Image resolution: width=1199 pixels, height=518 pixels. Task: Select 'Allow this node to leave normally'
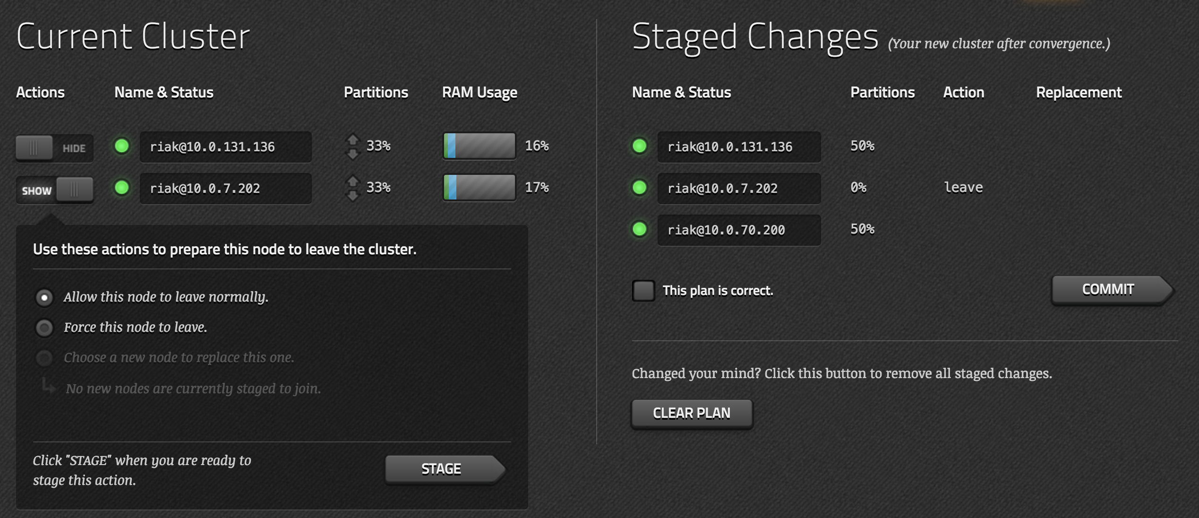point(44,298)
